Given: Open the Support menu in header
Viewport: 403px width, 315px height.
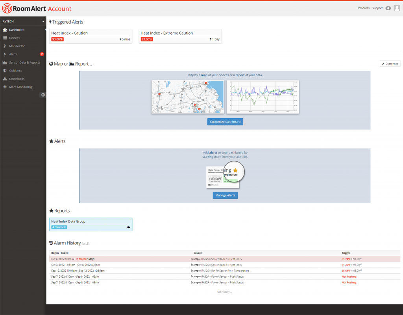Looking at the screenshot, I should (377, 8).
